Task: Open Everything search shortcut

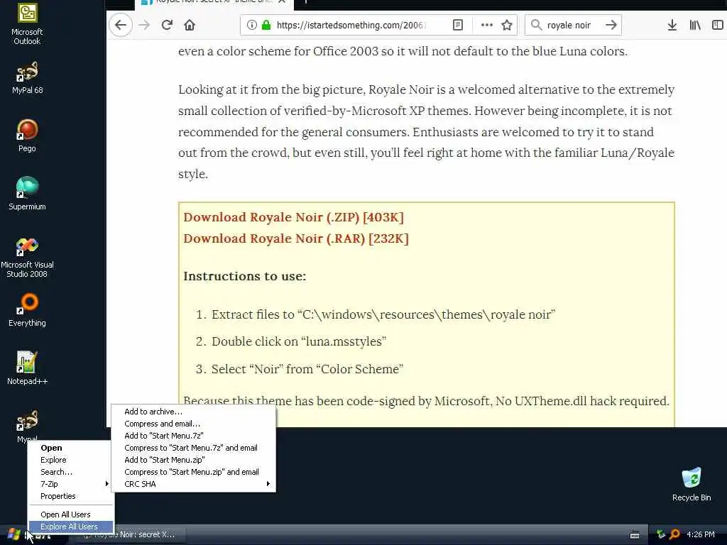Action: pyautogui.click(x=27, y=310)
